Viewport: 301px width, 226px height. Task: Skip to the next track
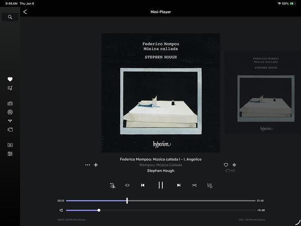(179, 185)
